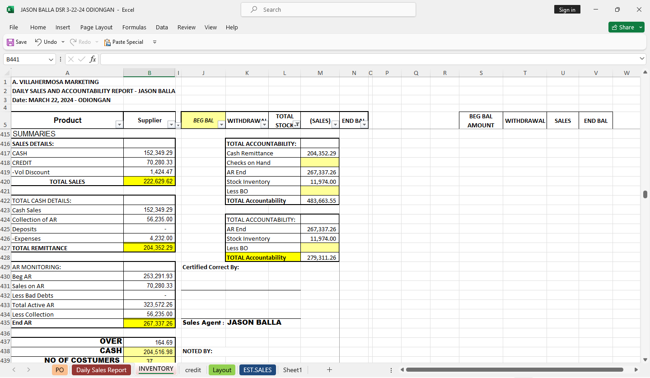Open the green Layout sheet tab
This screenshot has width=650, height=378.
click(222, 370)
